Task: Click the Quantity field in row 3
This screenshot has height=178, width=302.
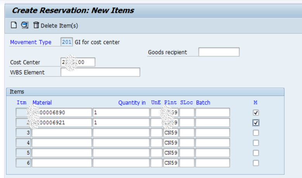Action: [121, 133]
